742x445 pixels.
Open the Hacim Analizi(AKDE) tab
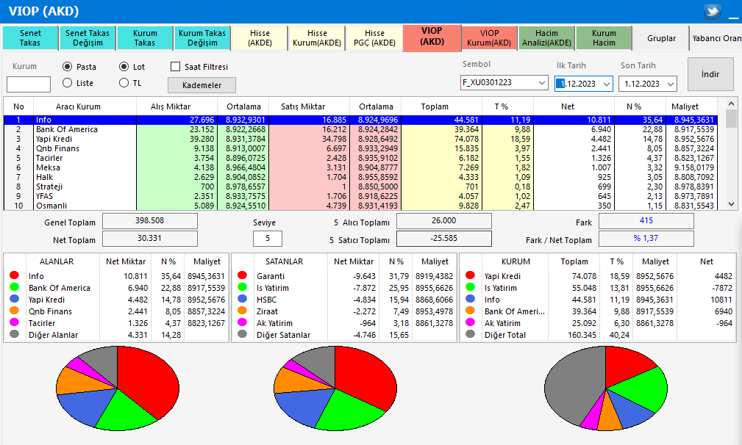[x=546, y=37]
